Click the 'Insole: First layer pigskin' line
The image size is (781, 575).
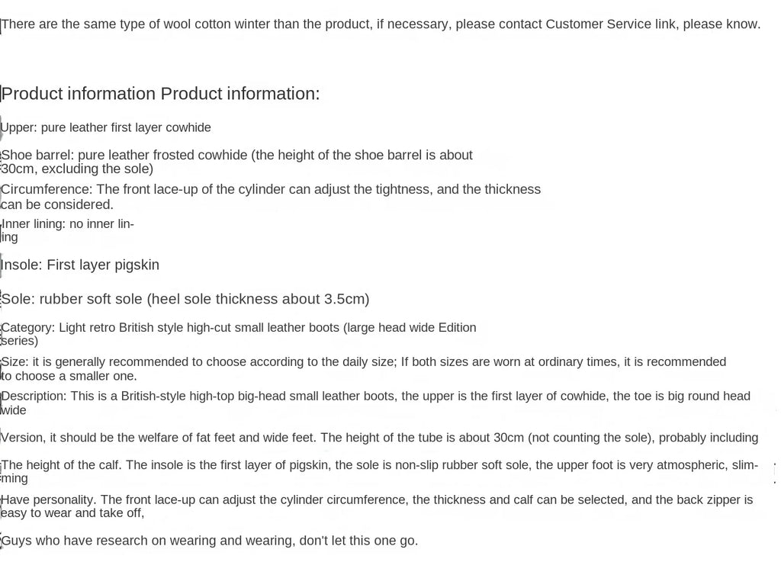tap(80, 265)
